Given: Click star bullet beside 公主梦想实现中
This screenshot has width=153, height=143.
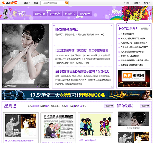Looking at the screenshot, I should 119,34.
